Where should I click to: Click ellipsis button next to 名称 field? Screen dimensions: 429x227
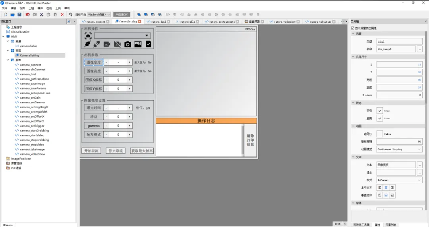click(419, 49)
